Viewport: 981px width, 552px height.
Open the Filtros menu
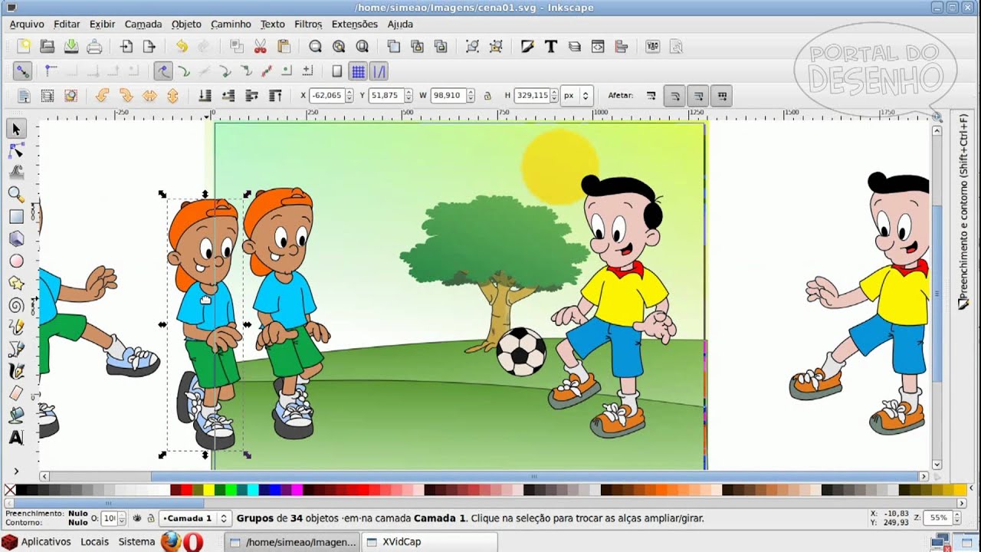coord(308,24)
